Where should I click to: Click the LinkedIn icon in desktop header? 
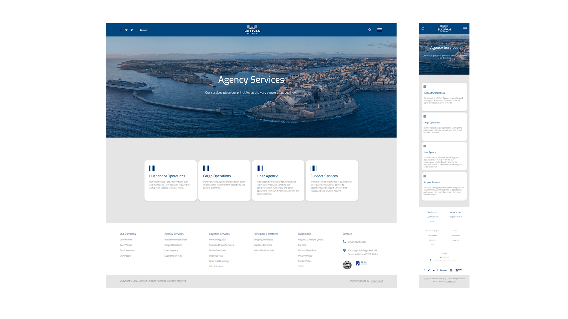coord(132,30)
